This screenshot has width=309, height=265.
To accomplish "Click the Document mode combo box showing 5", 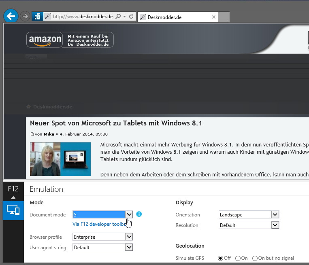I will click(x=103, y=214).
